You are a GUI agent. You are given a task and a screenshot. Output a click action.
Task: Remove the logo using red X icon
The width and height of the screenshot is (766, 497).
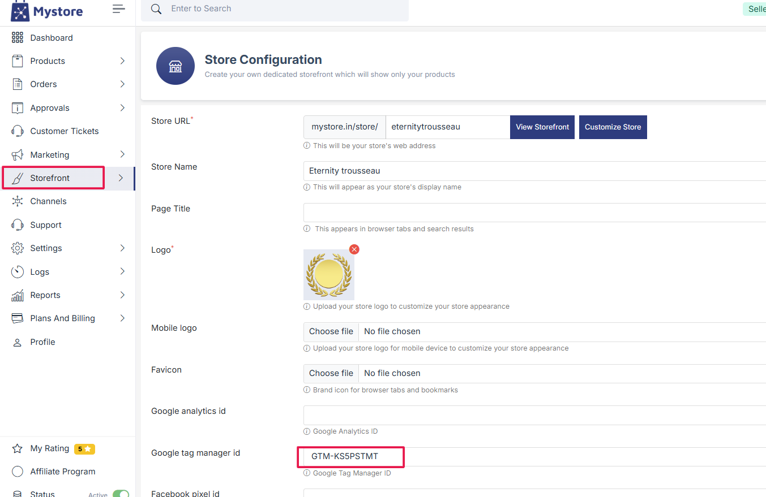354,249
